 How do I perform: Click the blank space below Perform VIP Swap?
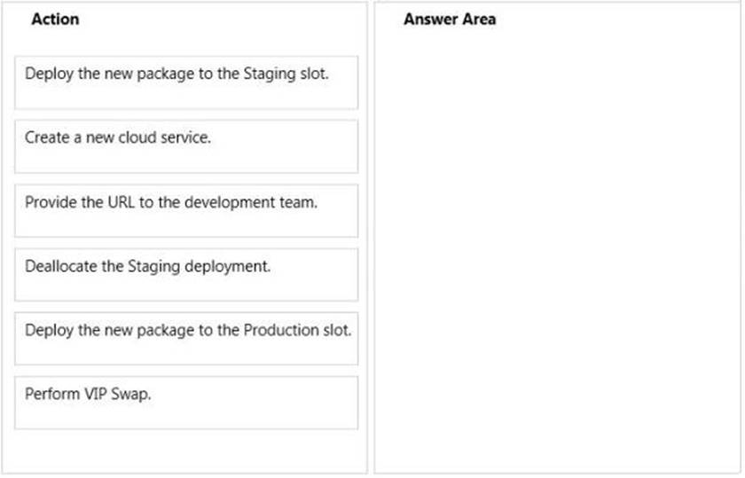186,450
